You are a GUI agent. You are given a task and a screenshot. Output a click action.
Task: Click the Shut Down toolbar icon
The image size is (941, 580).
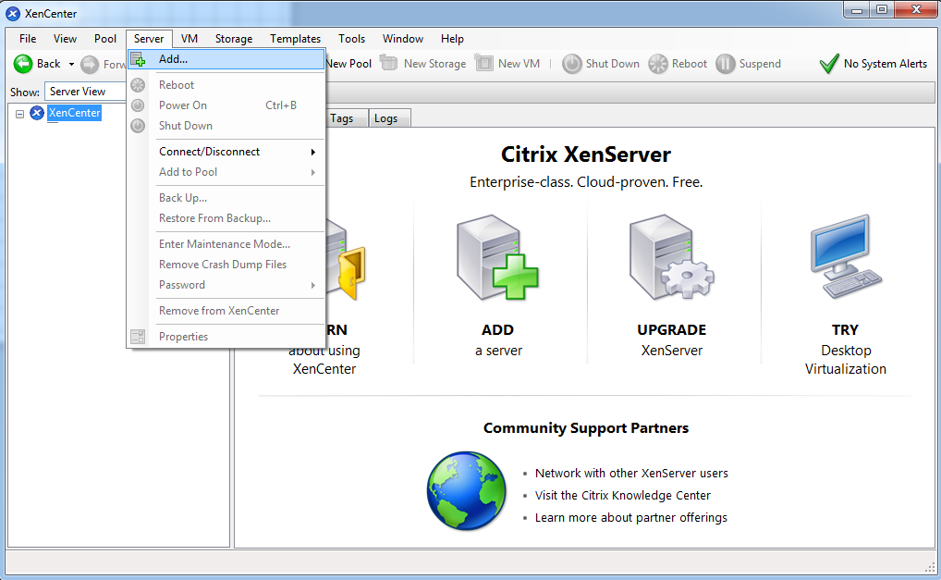[x=572, y=64]
